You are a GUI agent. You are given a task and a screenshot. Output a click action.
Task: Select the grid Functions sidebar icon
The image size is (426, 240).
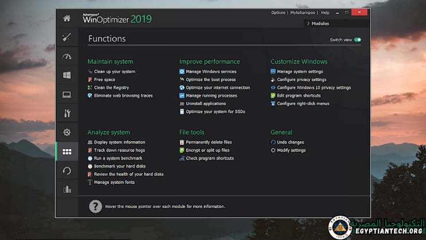pyautogui.click(x=67, y=152)
